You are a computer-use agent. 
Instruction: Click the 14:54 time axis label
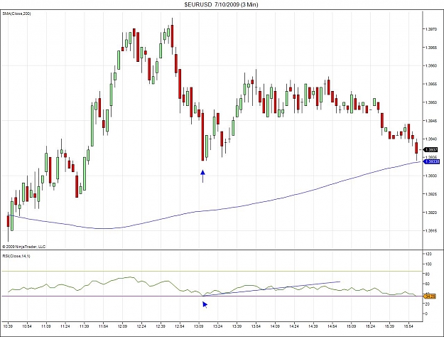point(332,326)
